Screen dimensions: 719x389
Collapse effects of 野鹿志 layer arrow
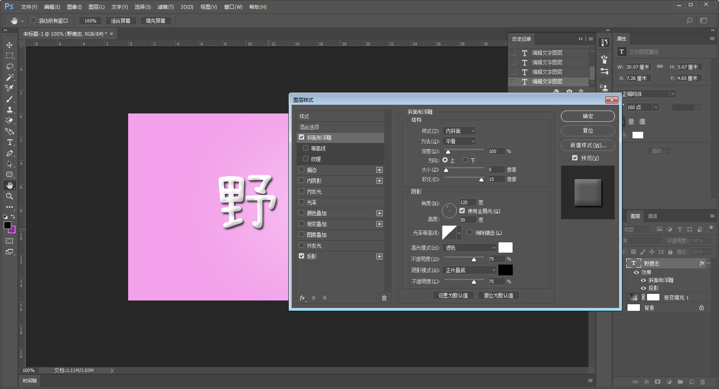click(x=709, y=263)
